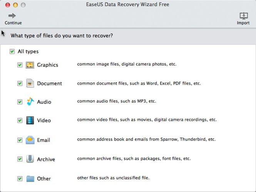Click the Other label text
256x192 pixels.
pyautogui.click(x=44, y=179)
